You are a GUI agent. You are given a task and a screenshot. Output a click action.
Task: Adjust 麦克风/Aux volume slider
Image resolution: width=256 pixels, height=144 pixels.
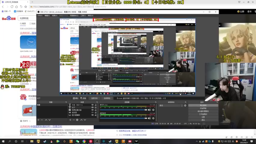124,110
